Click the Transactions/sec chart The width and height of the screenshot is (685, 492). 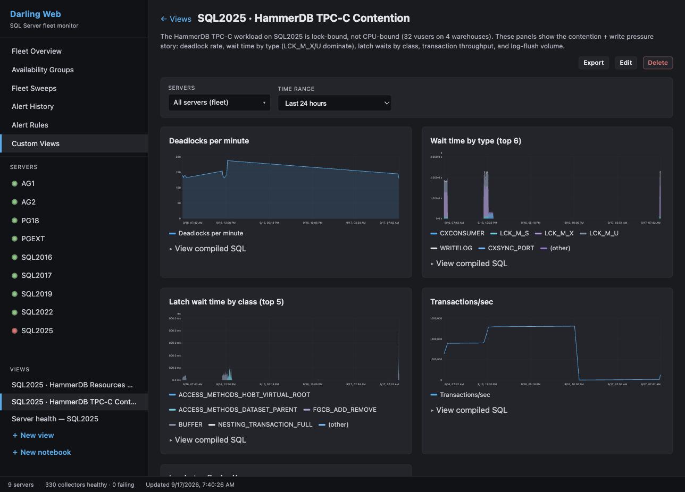547,351
